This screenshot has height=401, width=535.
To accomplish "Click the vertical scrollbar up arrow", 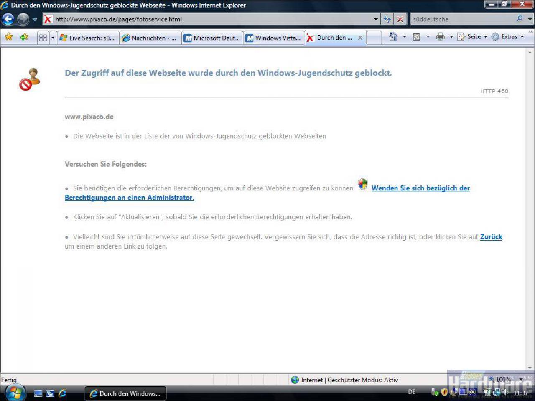I will click(530, 52).
